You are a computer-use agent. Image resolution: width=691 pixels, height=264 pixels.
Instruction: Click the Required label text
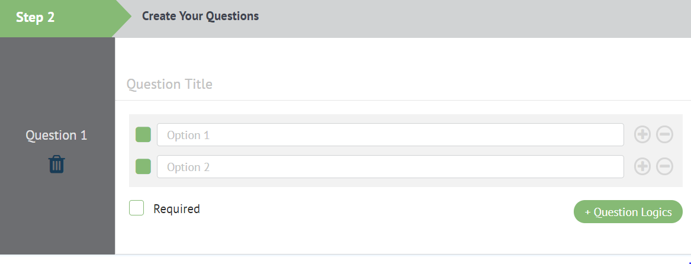click(176, 209)
